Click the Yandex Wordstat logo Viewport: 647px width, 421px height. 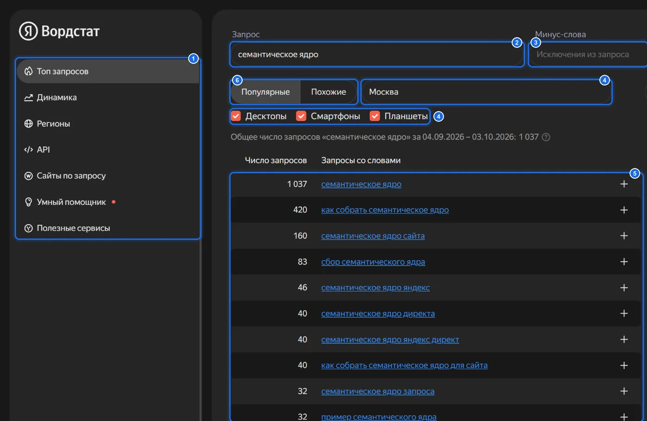(x=59, y=31)
